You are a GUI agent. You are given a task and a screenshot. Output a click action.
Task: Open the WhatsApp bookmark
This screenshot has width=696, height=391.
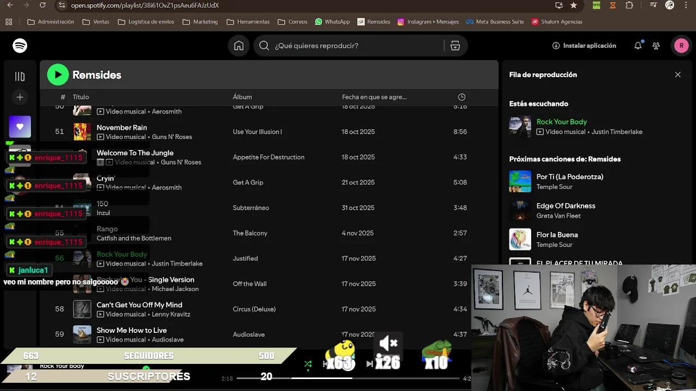332,22
